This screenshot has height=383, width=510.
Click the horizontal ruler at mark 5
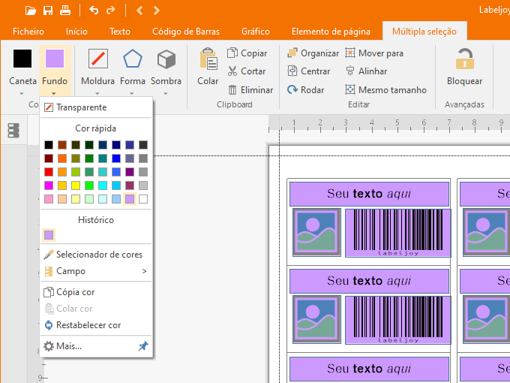pyautogui.click(x=397, y=125)
